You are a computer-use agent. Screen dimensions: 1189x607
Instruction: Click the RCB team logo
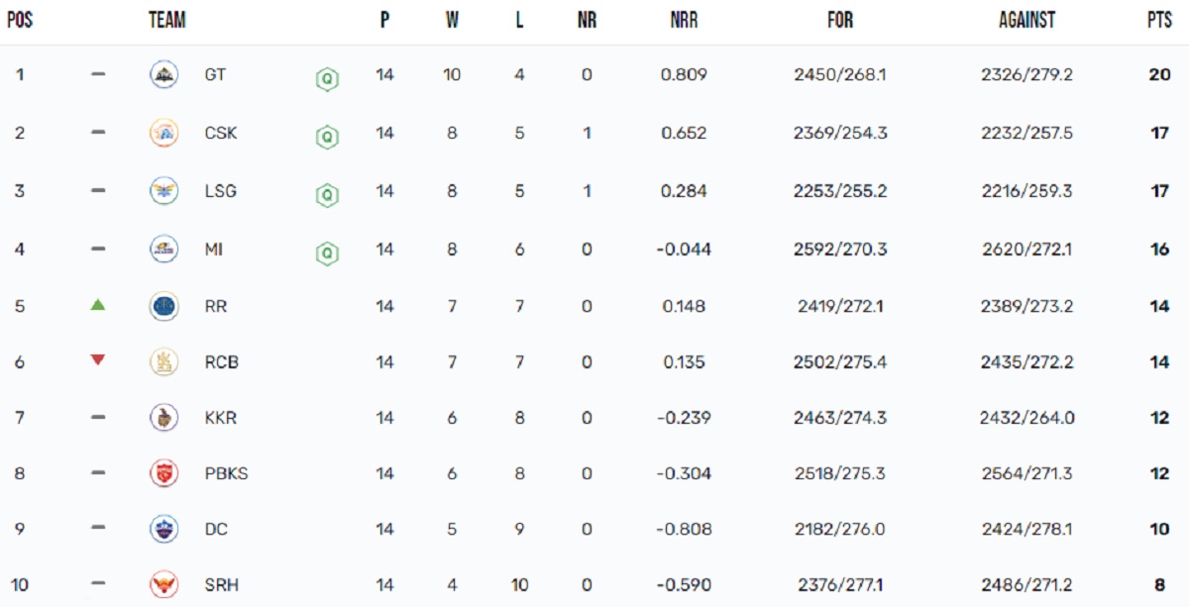[x=163, y=362]
